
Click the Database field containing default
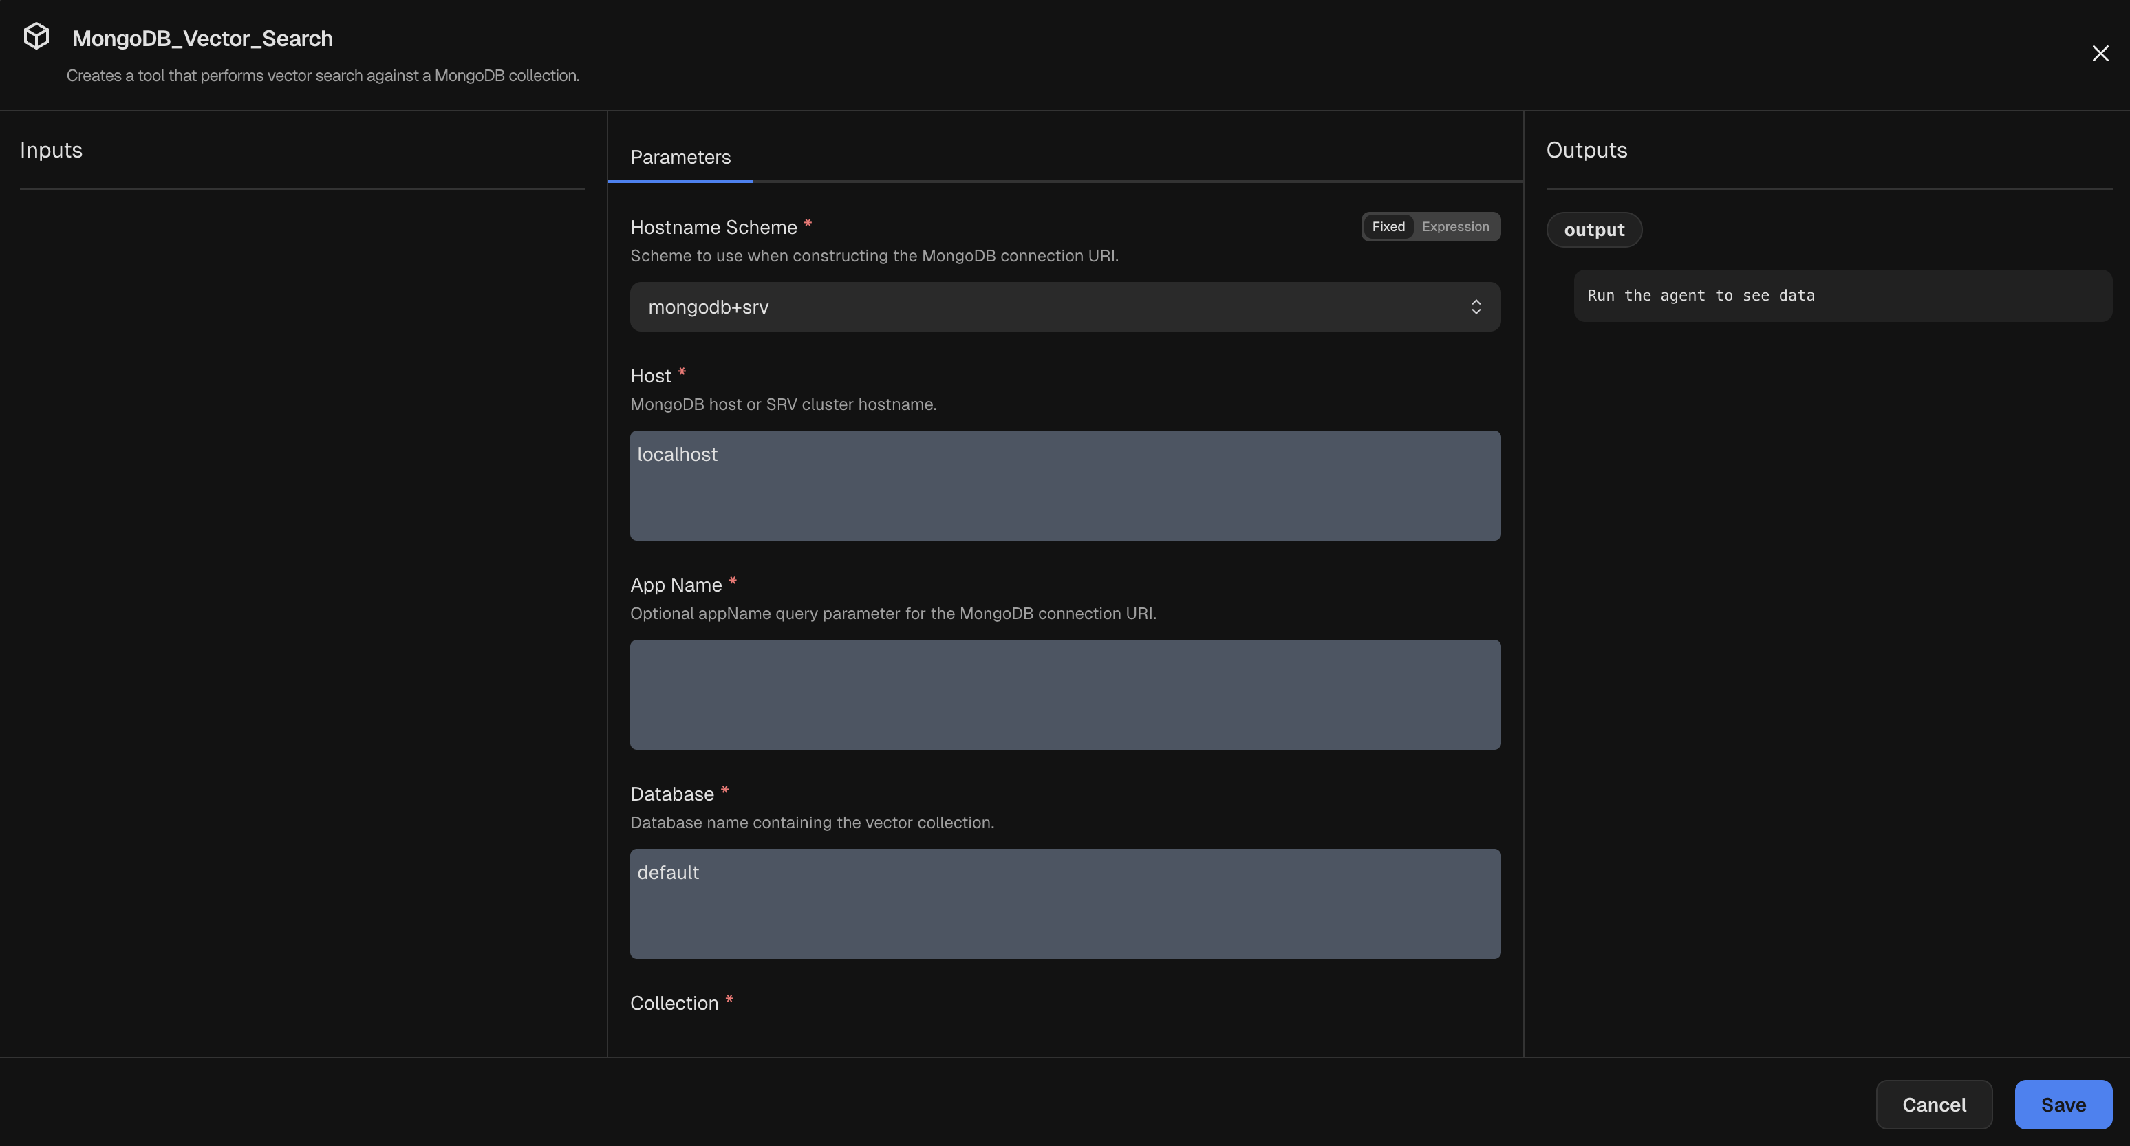click(x=1065, y=904)
